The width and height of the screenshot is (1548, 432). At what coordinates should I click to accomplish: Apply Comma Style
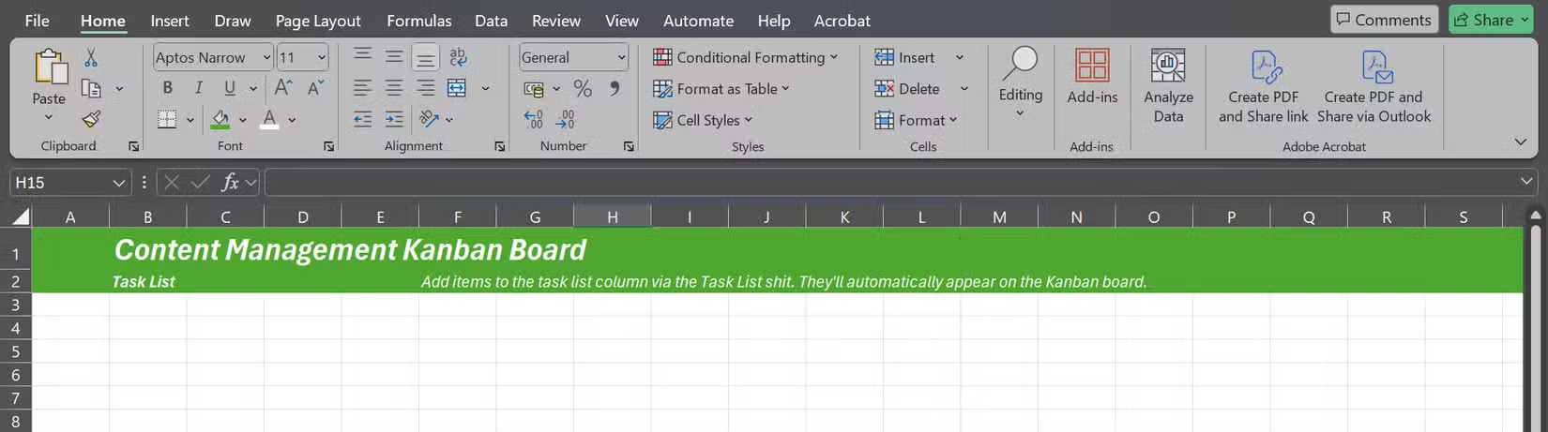tap(615, 88)
